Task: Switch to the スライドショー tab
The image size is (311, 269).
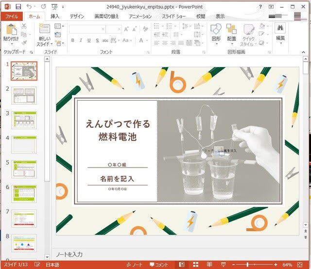Action: 174,16
